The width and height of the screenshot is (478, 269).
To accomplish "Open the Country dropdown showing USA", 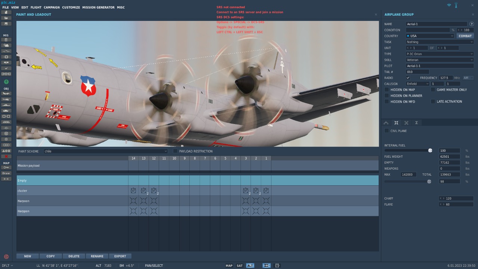I will click(430, 36).
